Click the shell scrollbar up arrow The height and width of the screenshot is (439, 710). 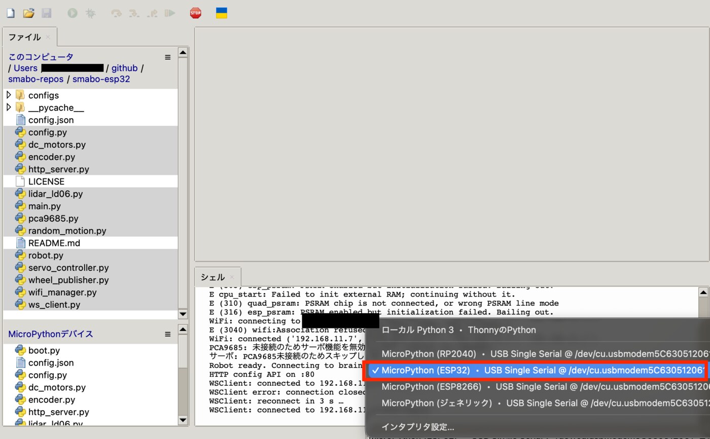[x=703, y=292]
